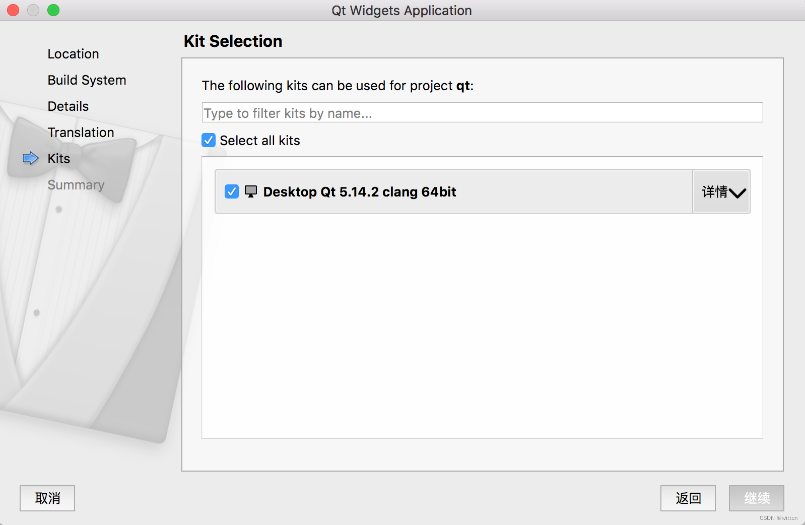Focus the filter kits by name field
Image resolution: width=805 pixels, height=525 pixels.
point(482,113)
